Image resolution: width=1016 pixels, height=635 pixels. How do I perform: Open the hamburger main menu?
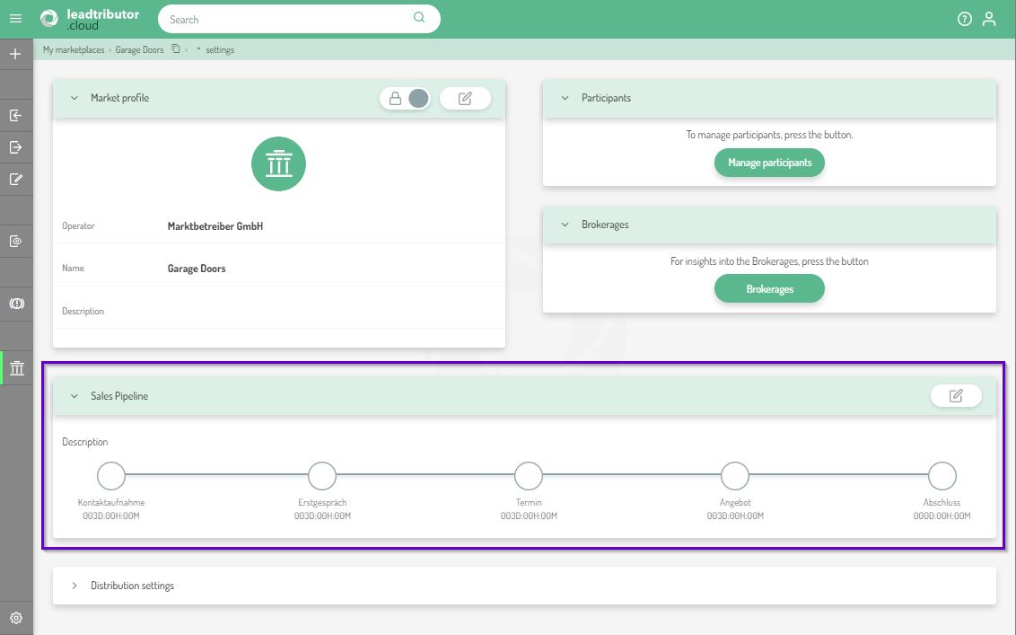tap(15, 19)
